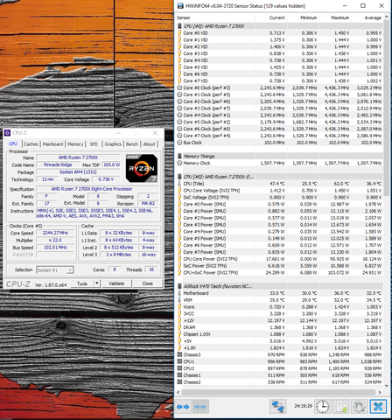Click the CPU-Z Core Voltage value field
The height and width of the screenshot is (420, 392).
coord(106,179)
